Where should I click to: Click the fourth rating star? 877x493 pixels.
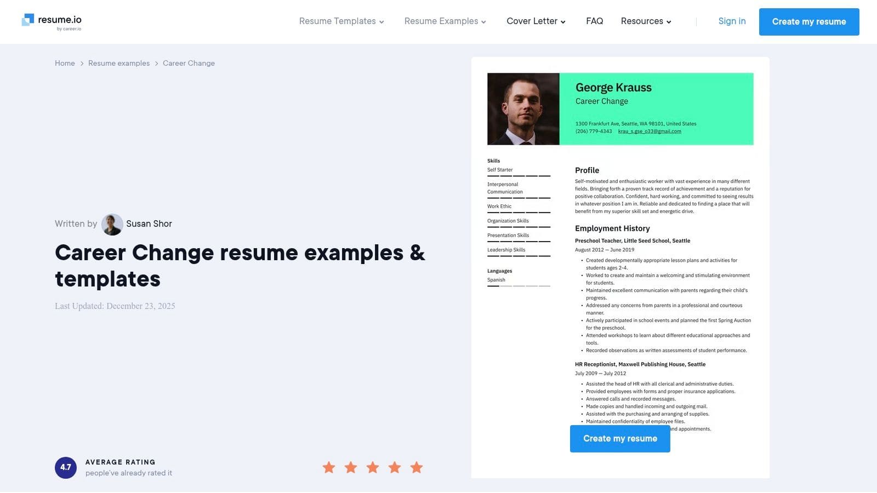pos(395,467)
